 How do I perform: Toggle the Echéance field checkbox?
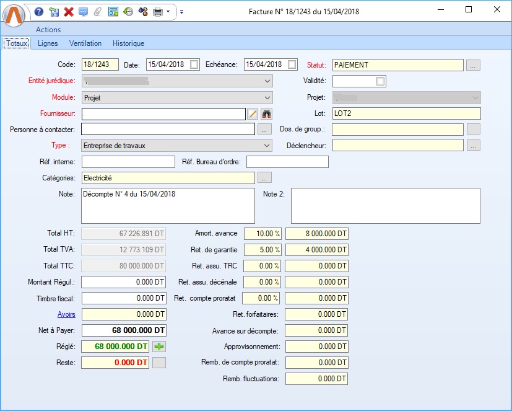292,64
